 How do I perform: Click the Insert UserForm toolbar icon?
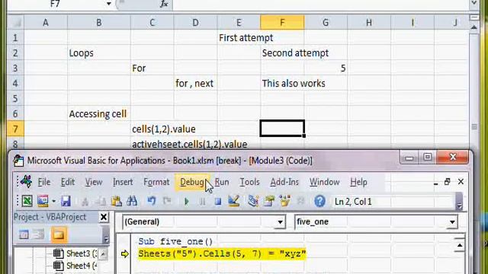43,201
